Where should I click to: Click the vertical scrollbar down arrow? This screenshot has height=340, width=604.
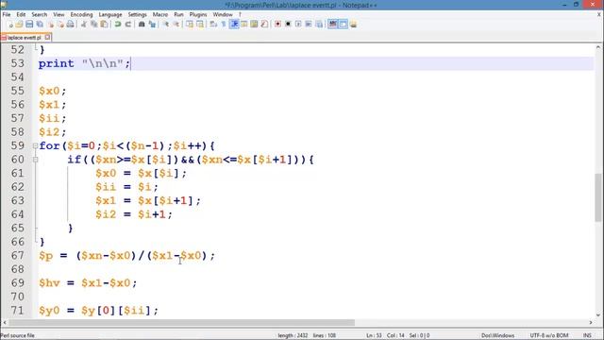[x=597, y=314]
